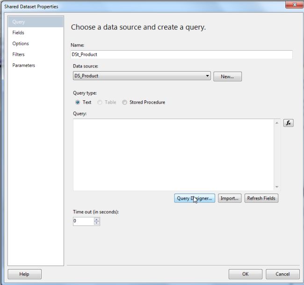304x285 pixels.
Task: Click the New... data source button
Action: click(x=227, y=76)
